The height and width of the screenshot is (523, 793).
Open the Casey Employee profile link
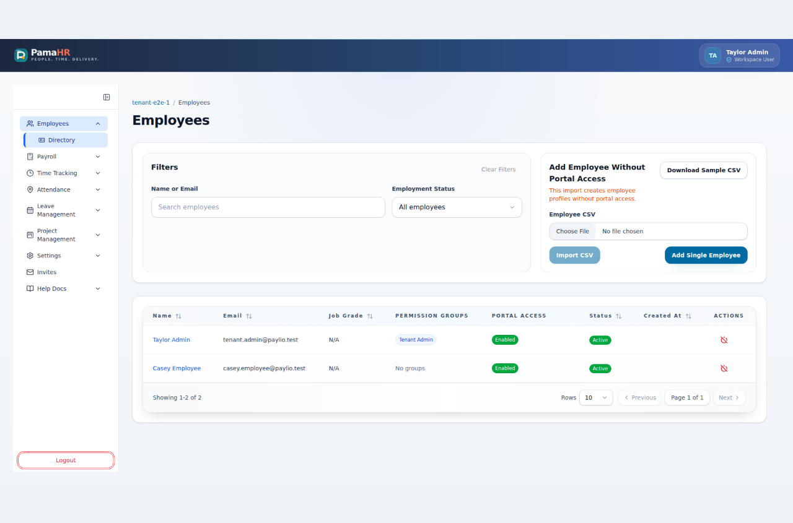coord(177,368)
